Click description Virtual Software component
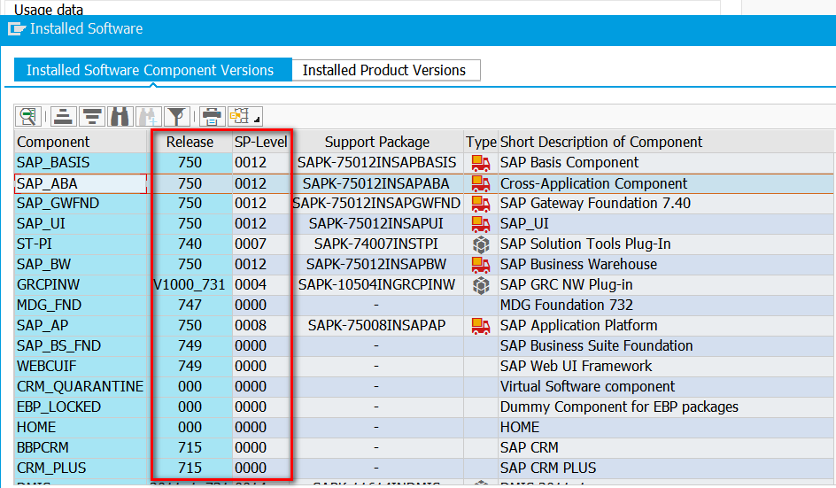 tap(587, 386)
